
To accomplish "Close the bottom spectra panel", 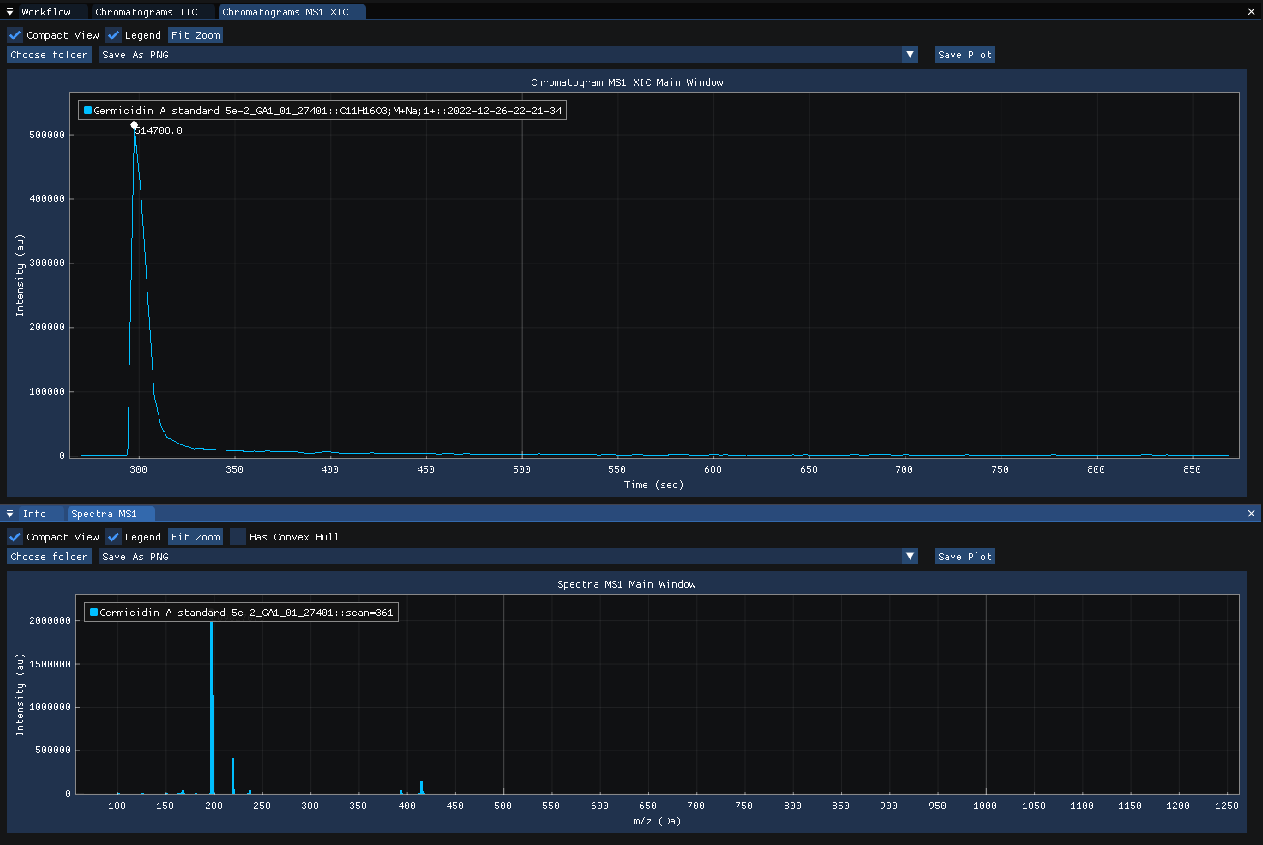I will coord(1251,514).
